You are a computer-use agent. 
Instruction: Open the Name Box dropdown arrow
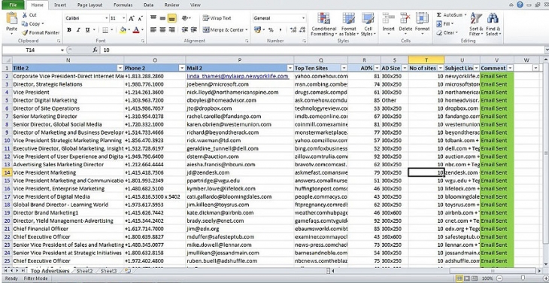click(x=62, y=50)
